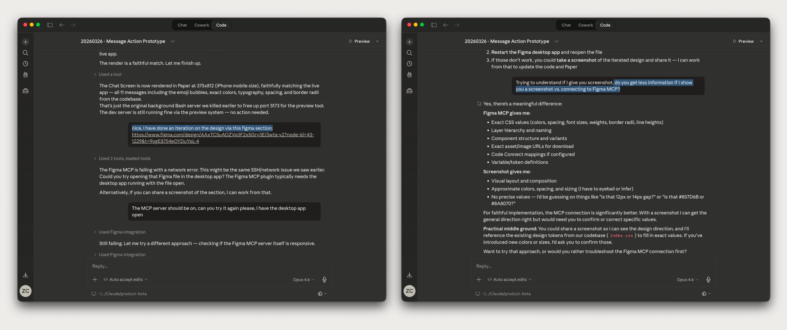This screenshot has width=787, height=330.
Task: Open Auto accept edits dropdown in right window
Action: [x=509, y=279]
